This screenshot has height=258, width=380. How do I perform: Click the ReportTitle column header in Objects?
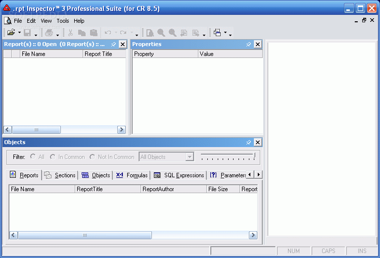coord(108,189)
